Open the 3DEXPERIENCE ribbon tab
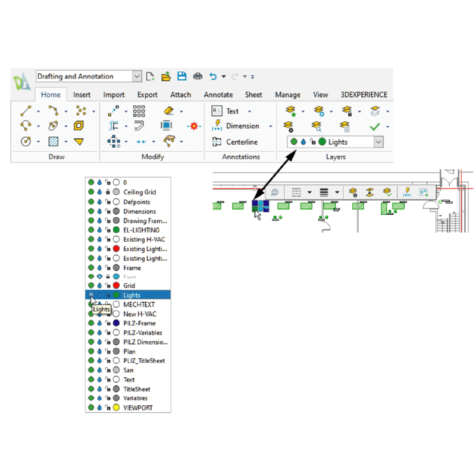The image size is (476, 476). [x=364, y=95]
